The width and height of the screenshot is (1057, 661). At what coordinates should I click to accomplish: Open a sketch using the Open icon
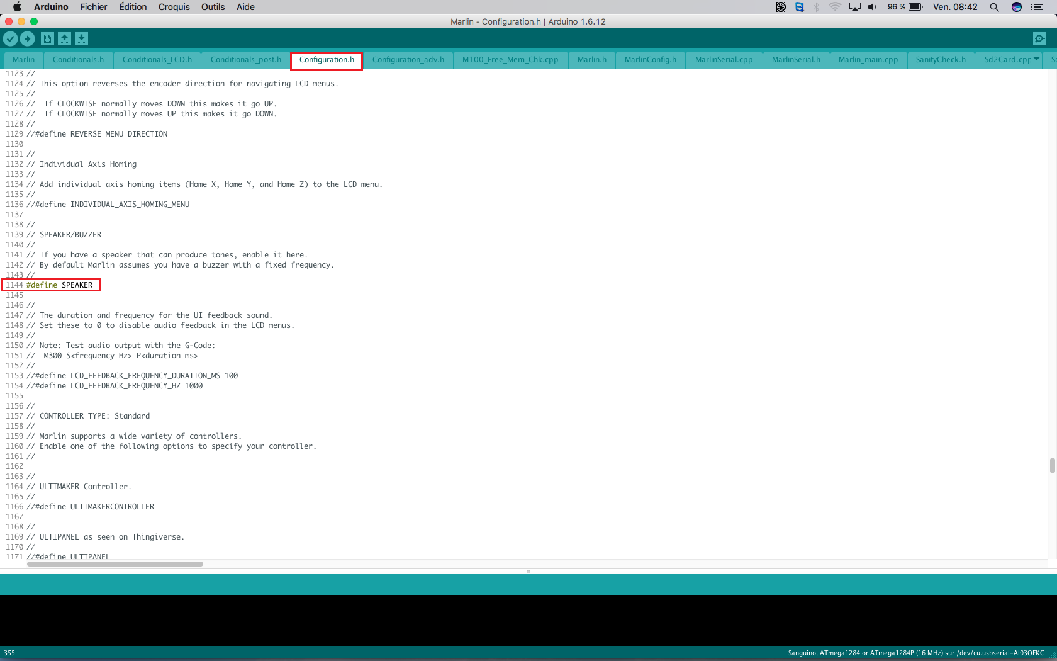[64, 38]
